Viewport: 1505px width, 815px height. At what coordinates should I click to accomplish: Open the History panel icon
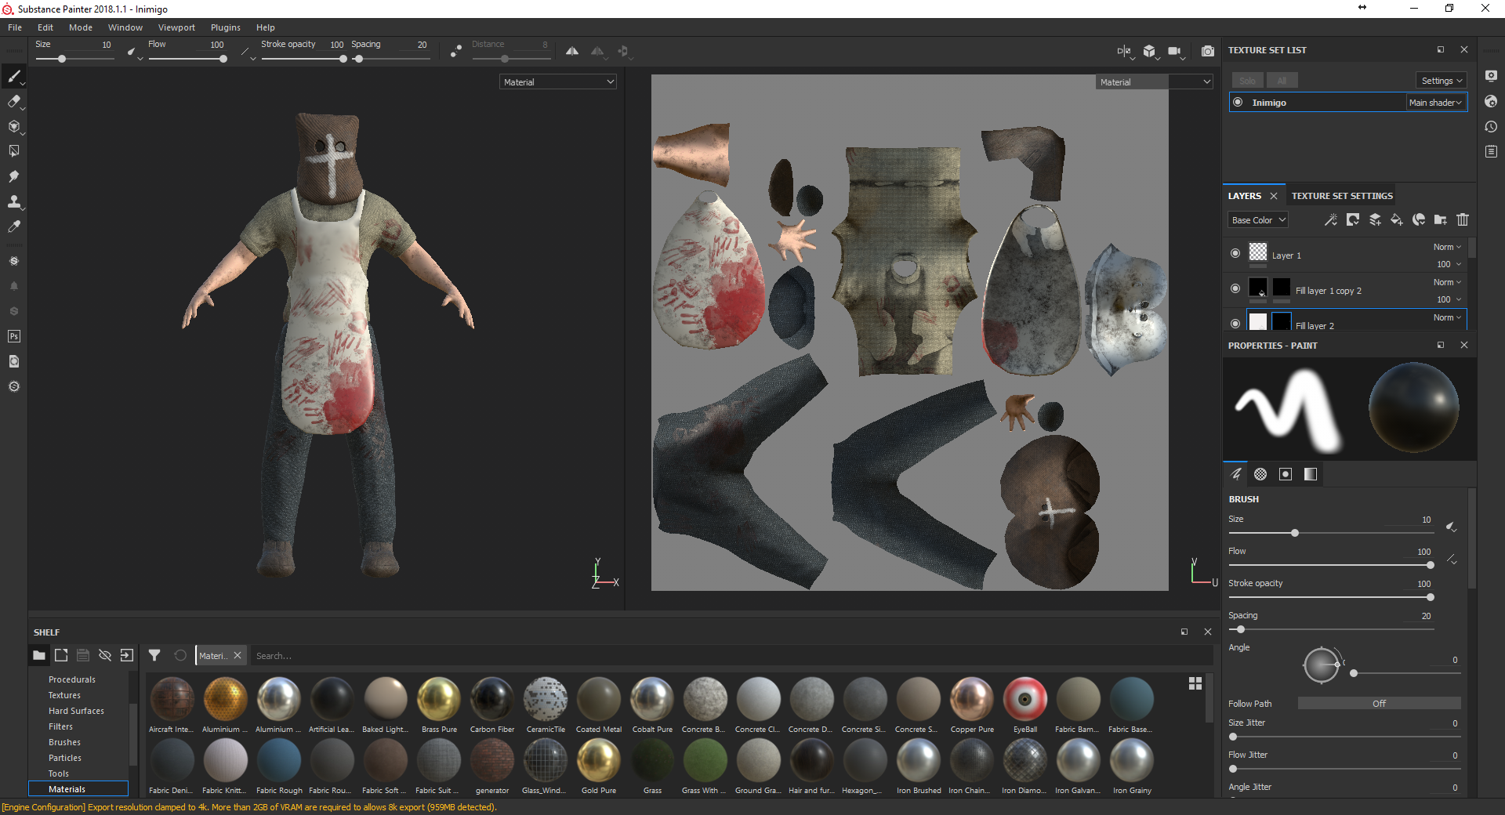[1491, 126]
